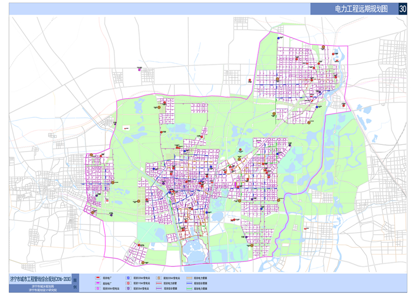The width and height of the screenshot is (415, 294).
Task: Click the 规划220kV变电站 legend label
Action: coord(172,278)
